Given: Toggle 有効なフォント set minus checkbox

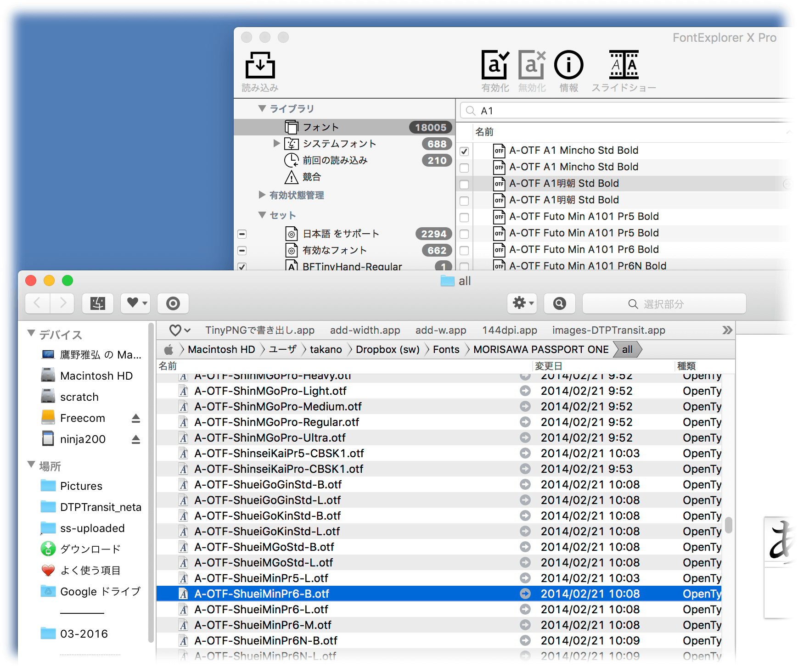Looking at the screenshot, I should coord(242,251).
